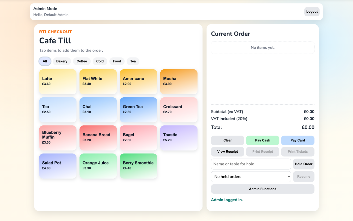Click the 'Hello, Default Admin' greeting
The height and width of the screenshot is (221, 353).
tap(51, 15)
